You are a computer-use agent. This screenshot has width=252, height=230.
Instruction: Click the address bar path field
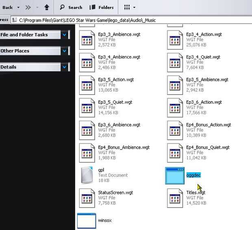point(131,20)
